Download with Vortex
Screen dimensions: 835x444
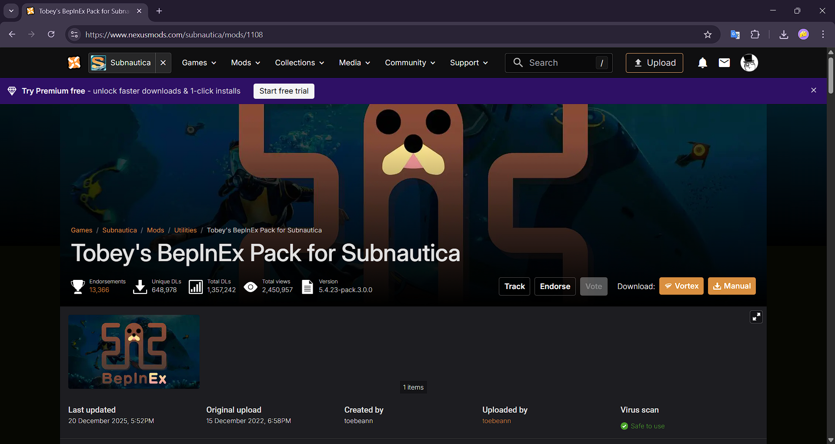[x=681, y=286]
